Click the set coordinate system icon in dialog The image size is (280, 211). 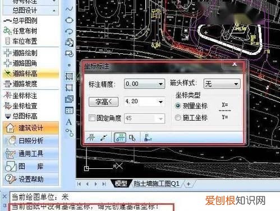[x=148, y=137]
